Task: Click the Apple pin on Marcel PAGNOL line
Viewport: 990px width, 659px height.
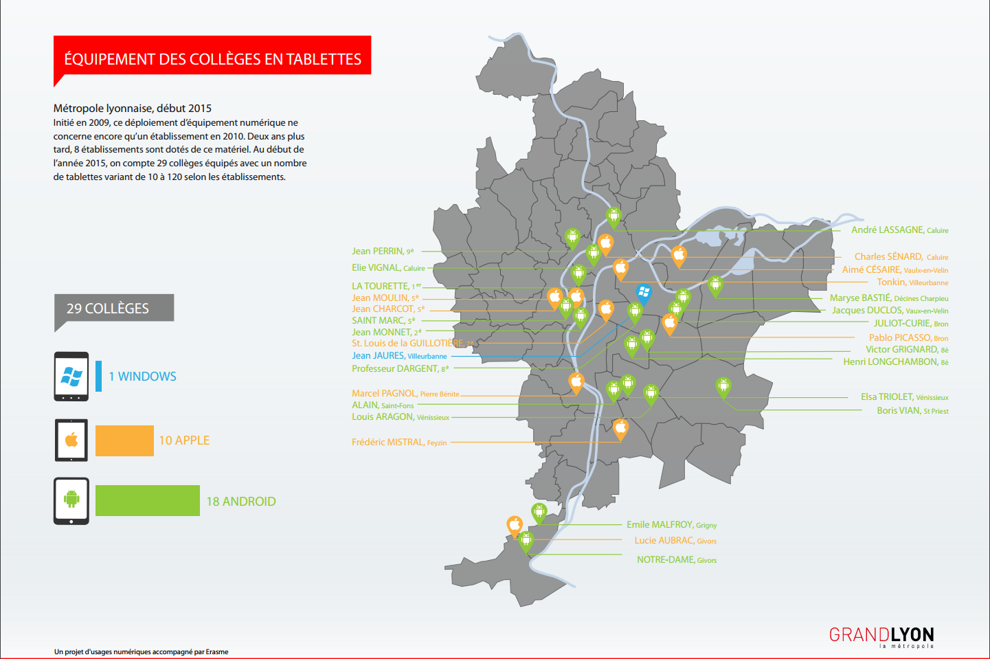Action: pos(576,381)
